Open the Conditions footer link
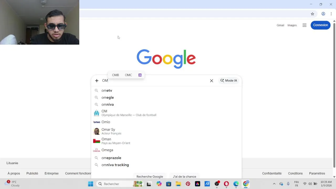Viewport: 336px width, 189px height. click(295, 173)
